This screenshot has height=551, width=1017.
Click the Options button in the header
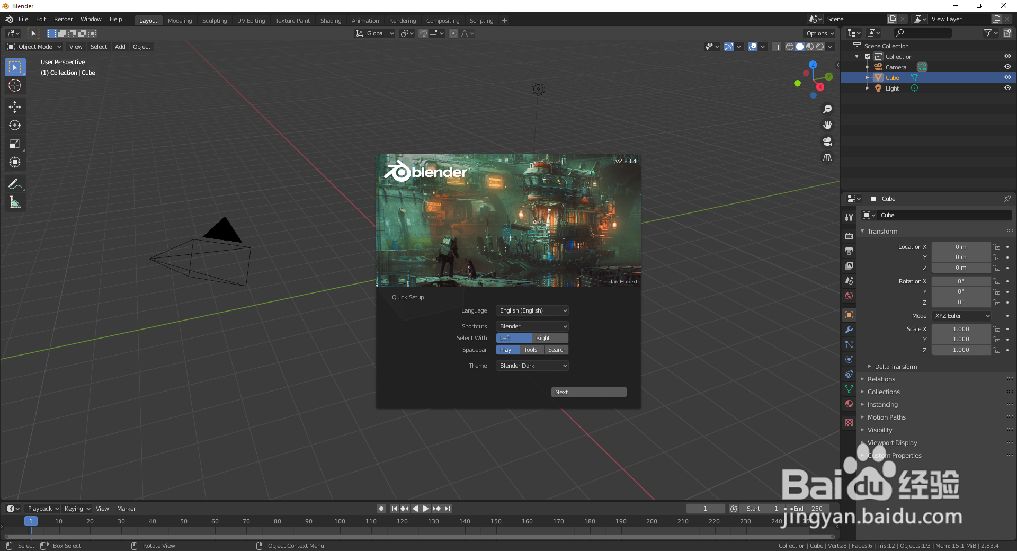pyautogui.click(x=819, y=33)
